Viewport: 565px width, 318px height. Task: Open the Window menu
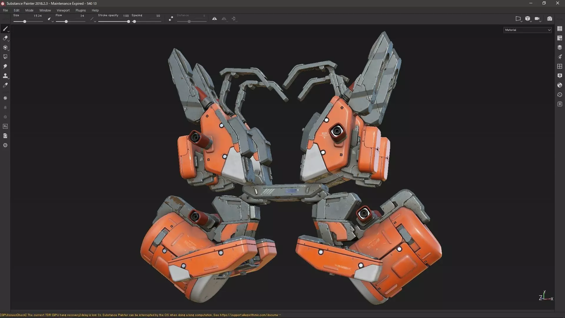click(x=45, y=10)
